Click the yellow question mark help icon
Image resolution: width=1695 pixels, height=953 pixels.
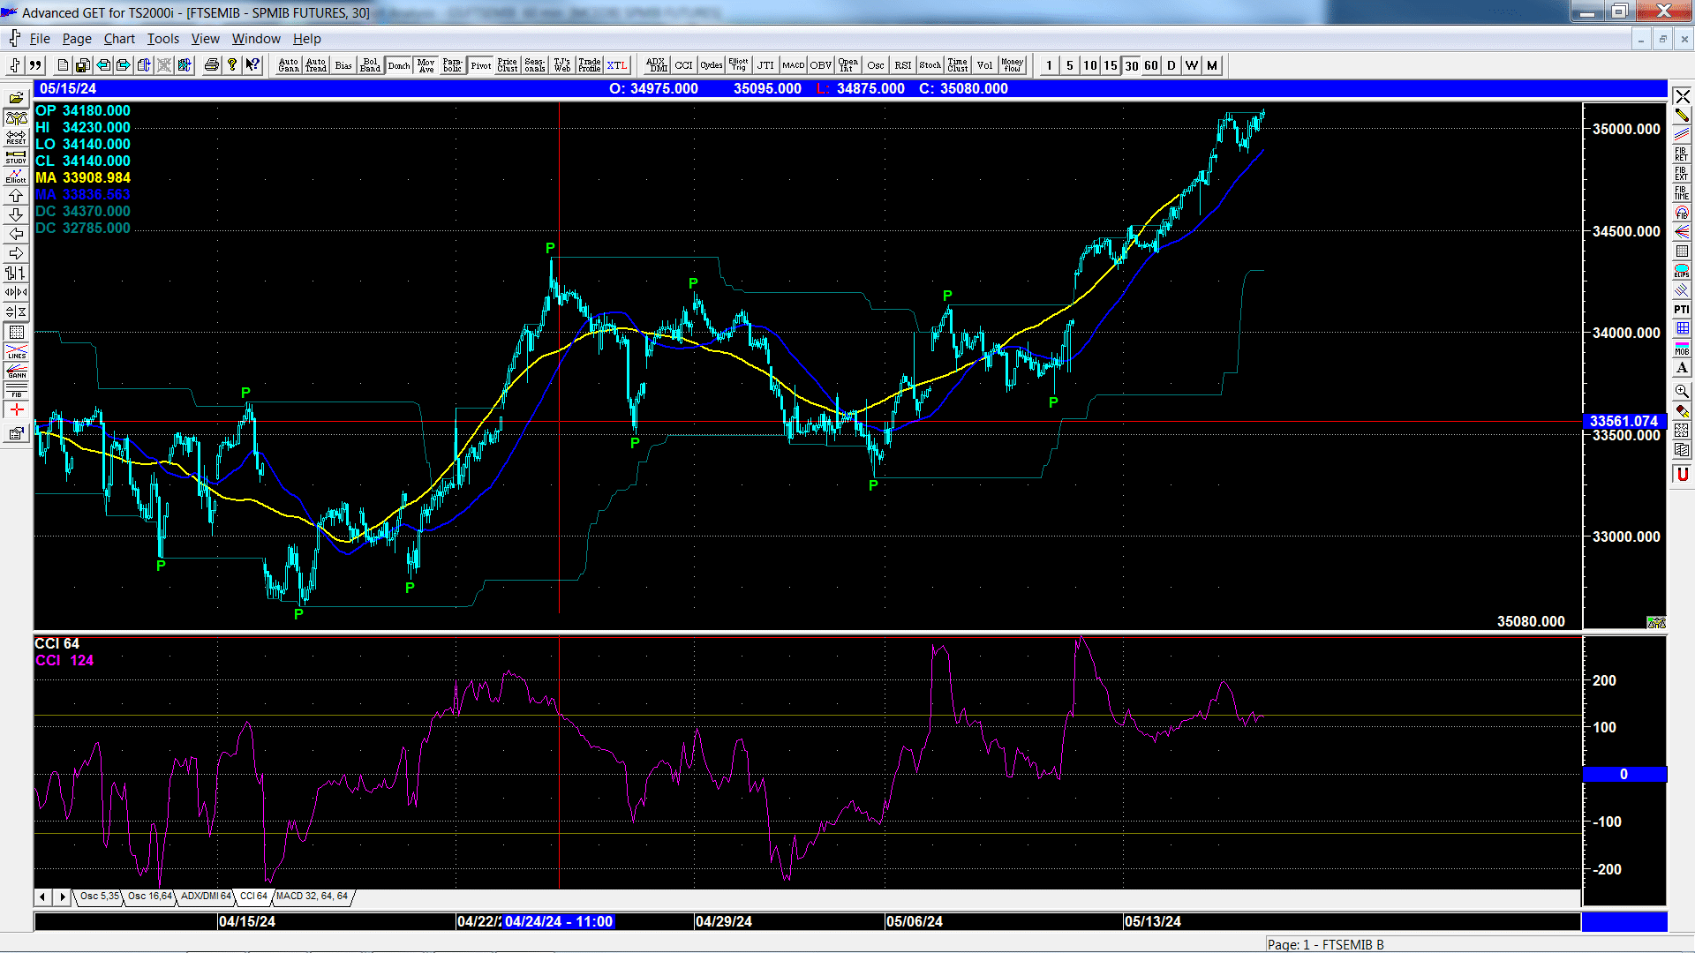click(x=232, y=65)
